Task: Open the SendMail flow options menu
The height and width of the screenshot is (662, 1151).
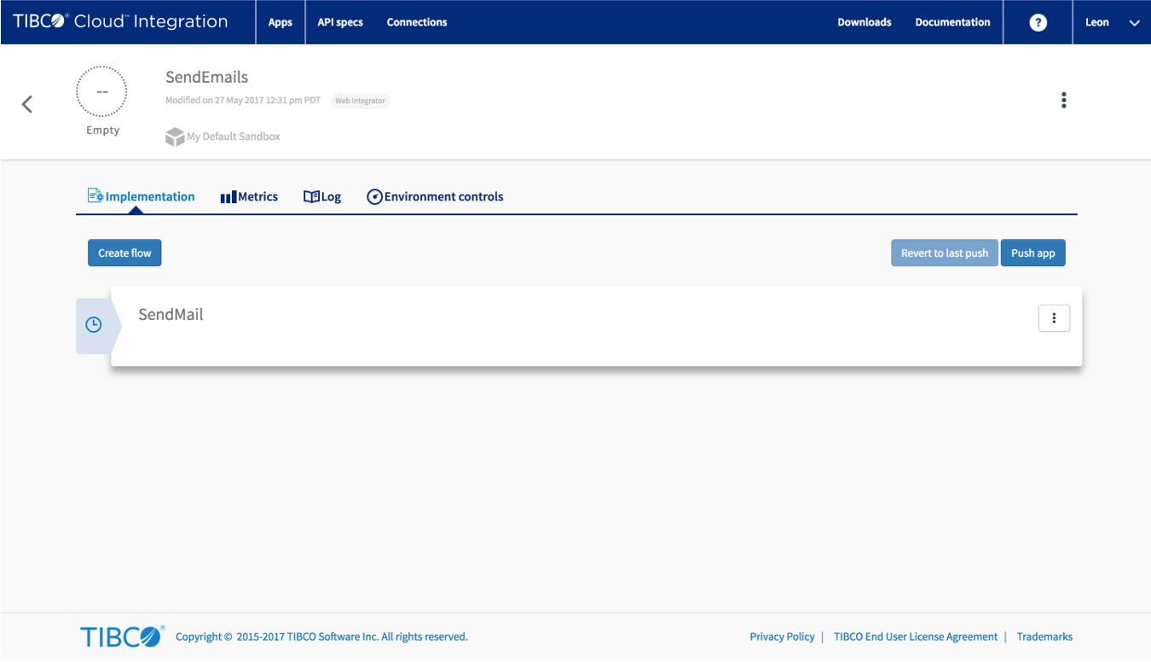Action: tap(1054, 318)
